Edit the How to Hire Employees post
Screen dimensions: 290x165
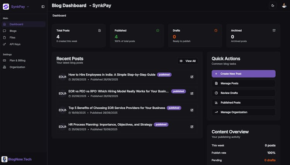click(192, 77)
